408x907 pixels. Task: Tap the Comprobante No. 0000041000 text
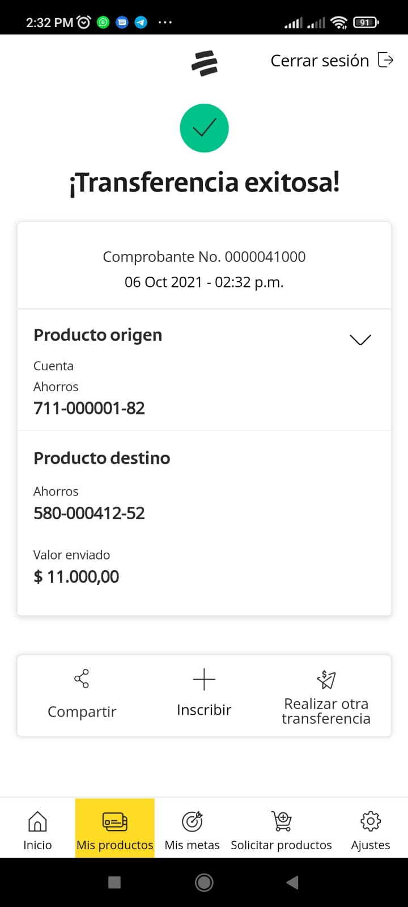204,257
